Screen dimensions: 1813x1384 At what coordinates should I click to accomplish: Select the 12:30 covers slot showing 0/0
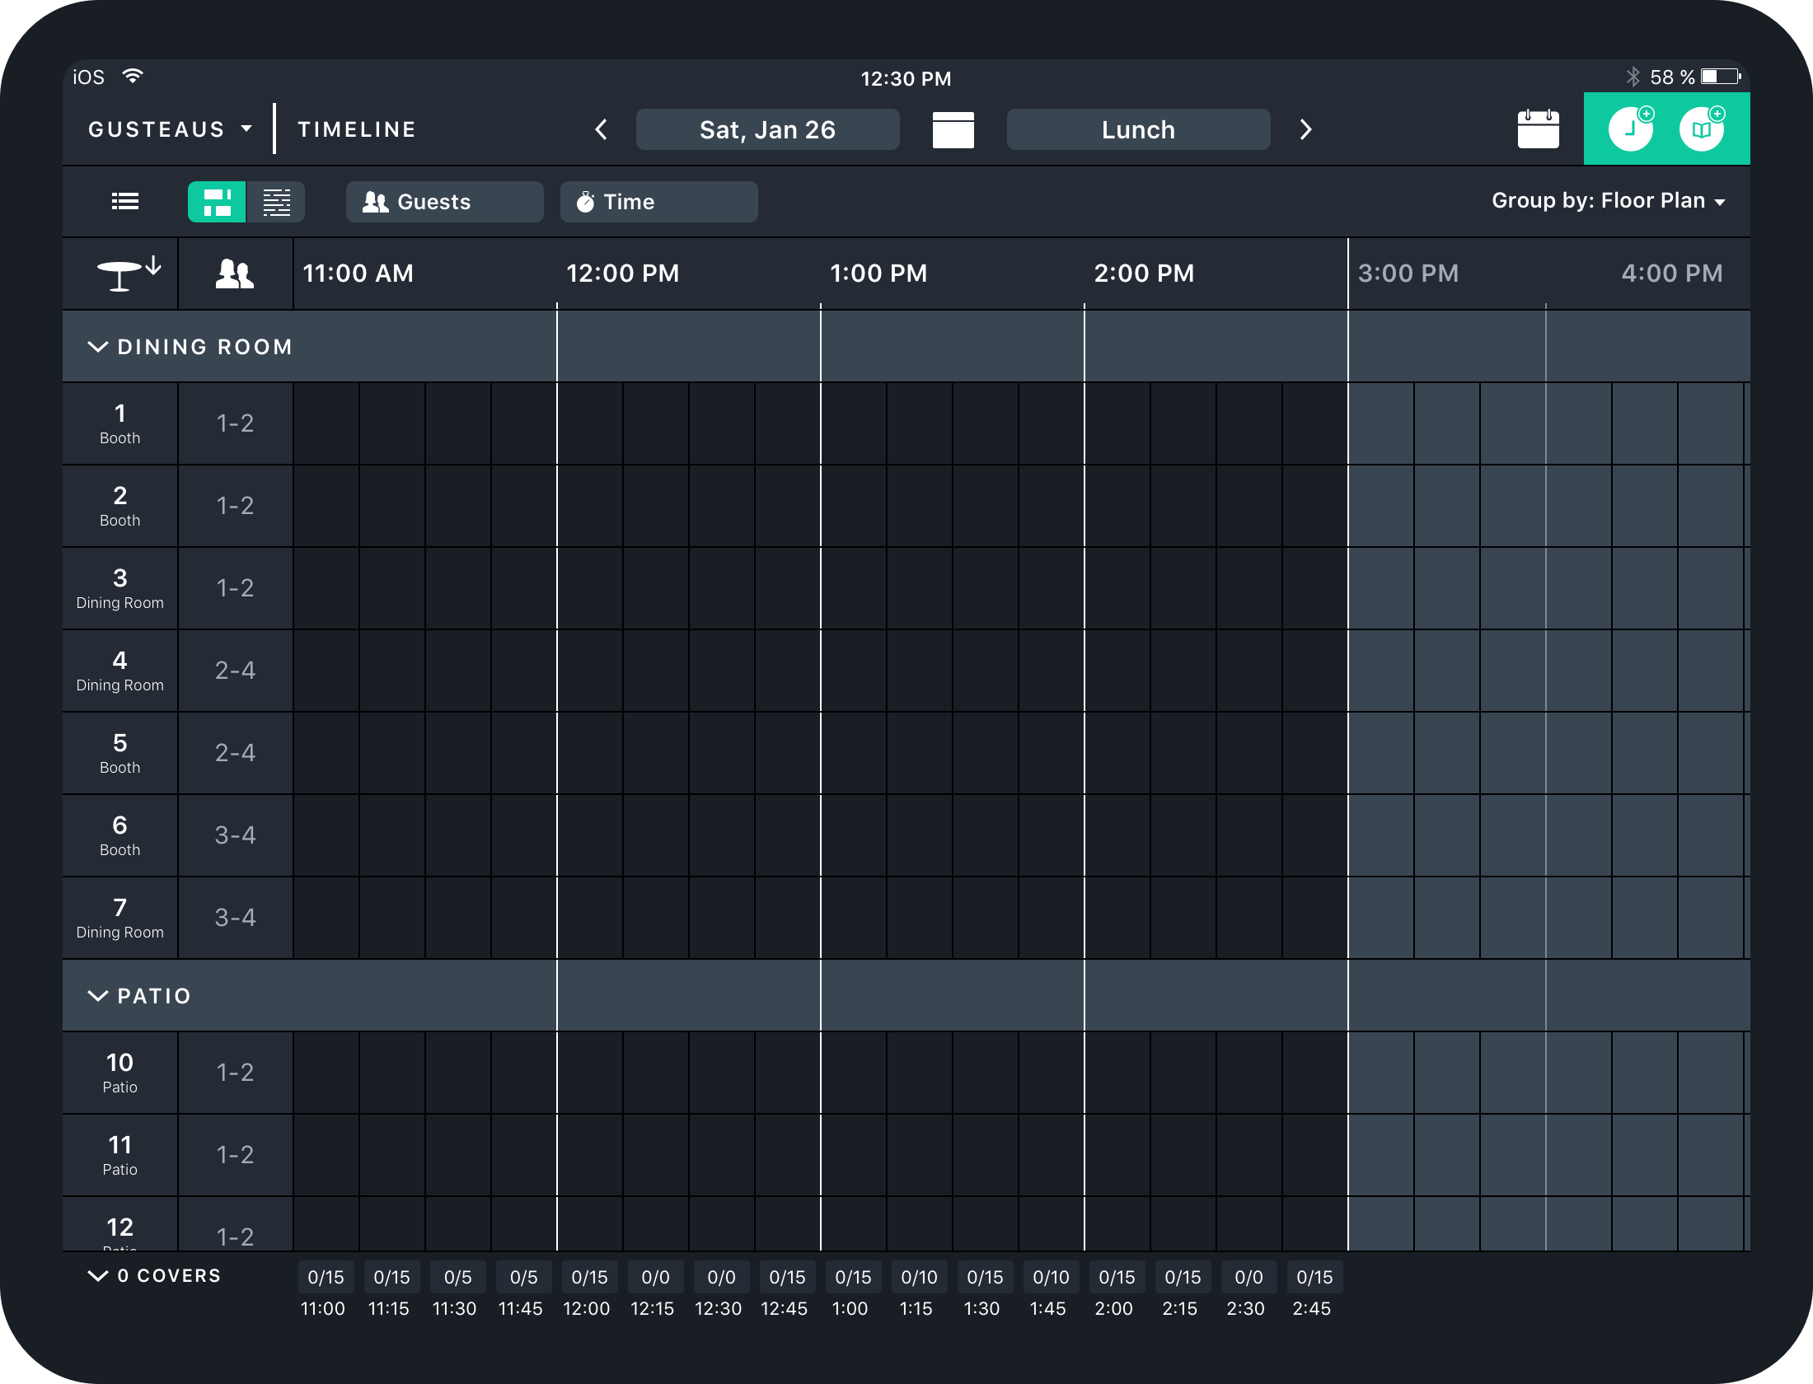[x=721, y=1278]
